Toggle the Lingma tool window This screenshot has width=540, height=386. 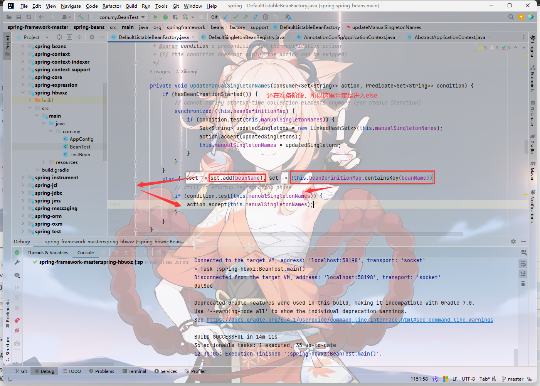pyautogui.click(x=532, y=46)
